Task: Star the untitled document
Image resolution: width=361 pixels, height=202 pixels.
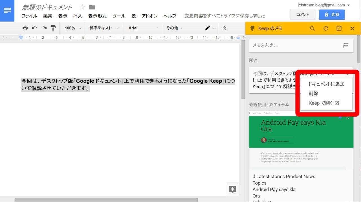Action: click(82, 7)
